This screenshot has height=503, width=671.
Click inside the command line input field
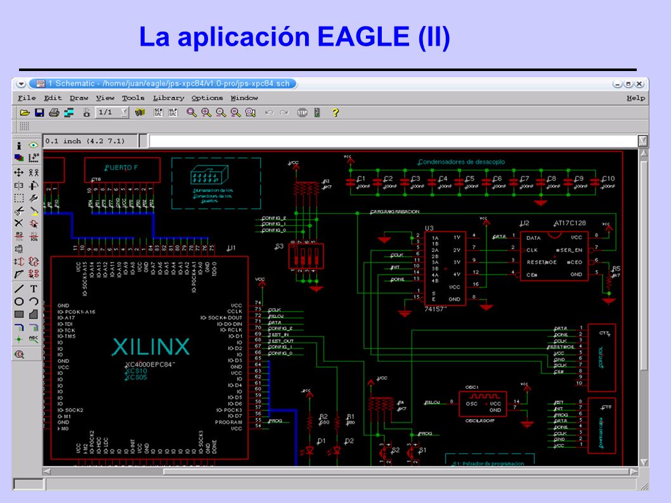point(393,141)
